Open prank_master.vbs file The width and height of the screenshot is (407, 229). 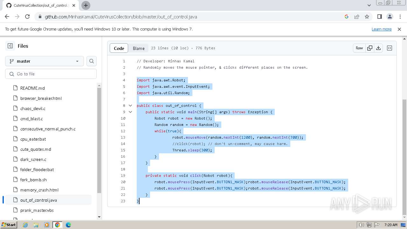37,210
